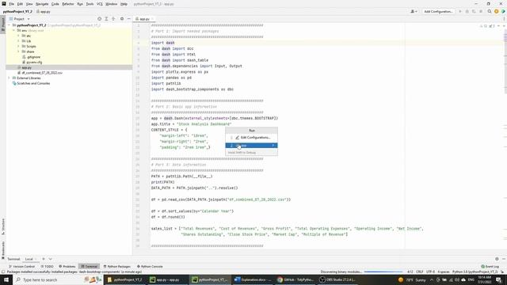
Task: Open Chrome GitHub window from taskbar
Action: pyautogui.click(x=295, y=279)
